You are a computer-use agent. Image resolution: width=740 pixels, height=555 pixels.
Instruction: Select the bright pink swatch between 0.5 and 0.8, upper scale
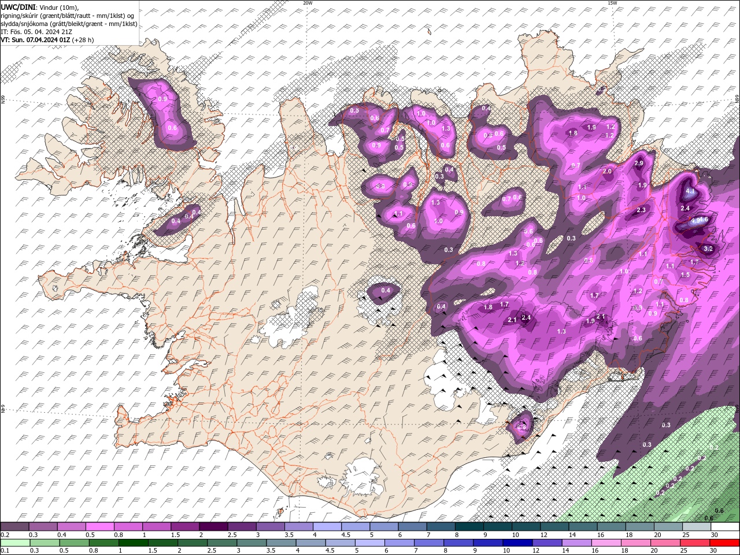pyautogui.click(x=101, y=527)
